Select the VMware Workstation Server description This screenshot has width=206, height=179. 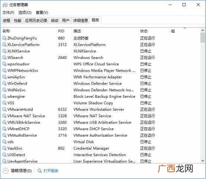click(x=99, y=110)
